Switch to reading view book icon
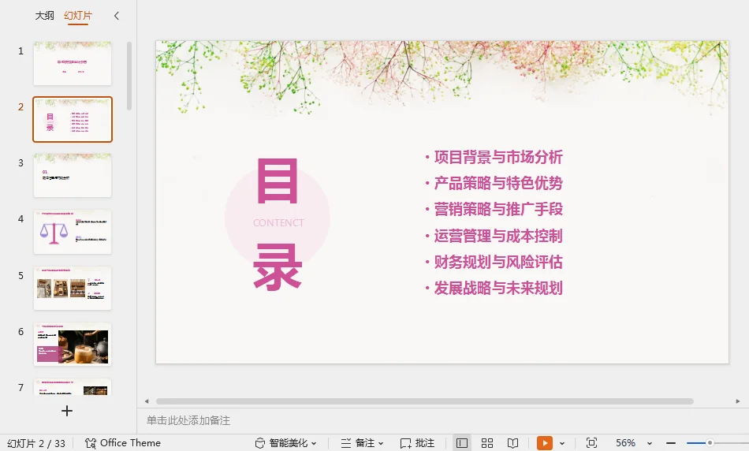Screen dimensions: 749x451 pyautogui.click(x=512, y=443)
